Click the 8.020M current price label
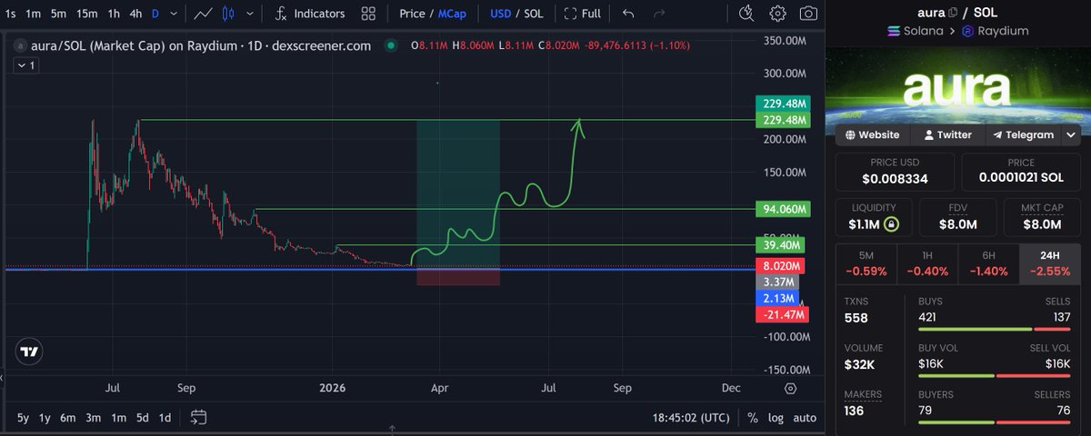Screen dimensions: 1091x436 (x=779, y=266)
